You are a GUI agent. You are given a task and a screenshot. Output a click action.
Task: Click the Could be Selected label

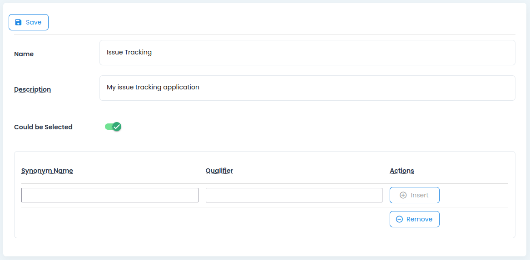tap(43, 127)
